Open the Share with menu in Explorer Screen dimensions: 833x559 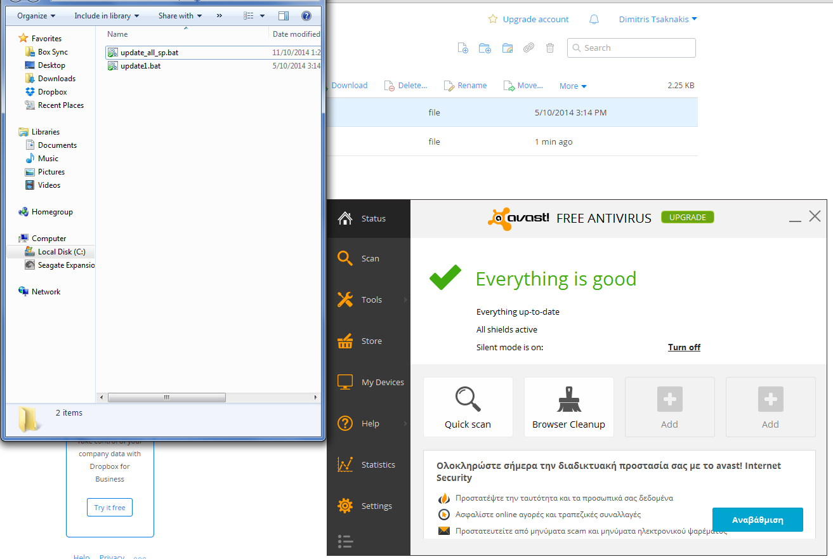point(180,15)
